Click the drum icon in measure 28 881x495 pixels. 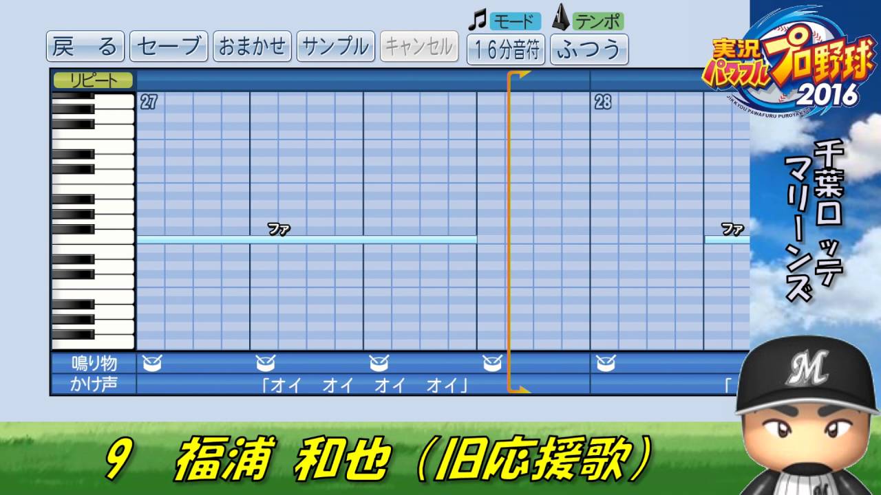point(606,362)
